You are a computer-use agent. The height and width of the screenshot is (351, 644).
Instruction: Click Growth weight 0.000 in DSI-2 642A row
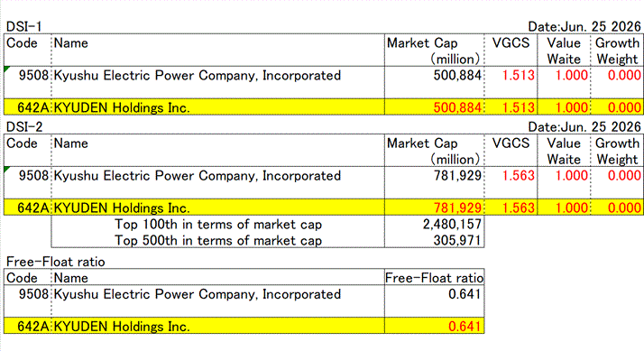(x=624, y=208)
